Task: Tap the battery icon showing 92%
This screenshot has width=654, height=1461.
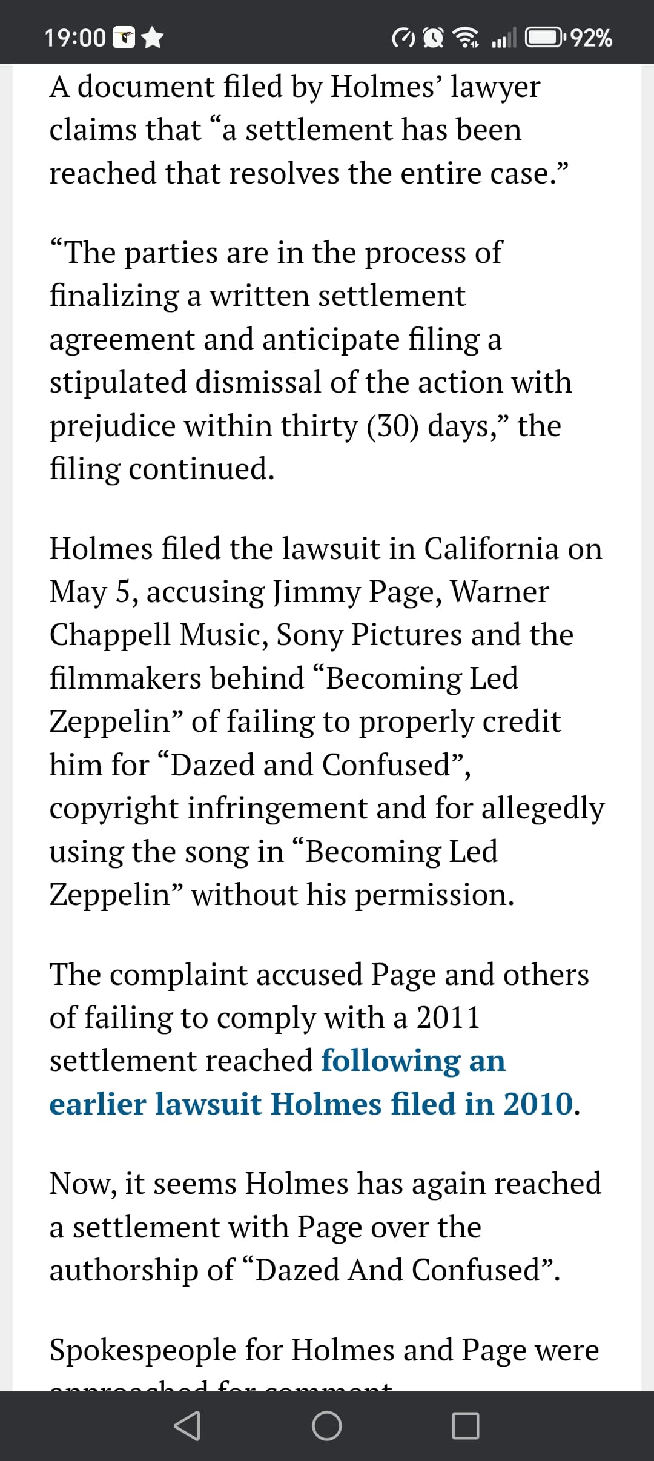Action: [x=546, y=38]
